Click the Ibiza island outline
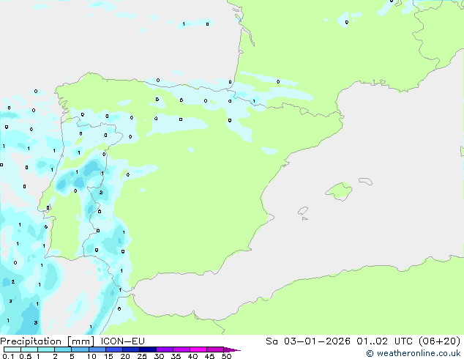464x359 pixels. tap(303, 211)
